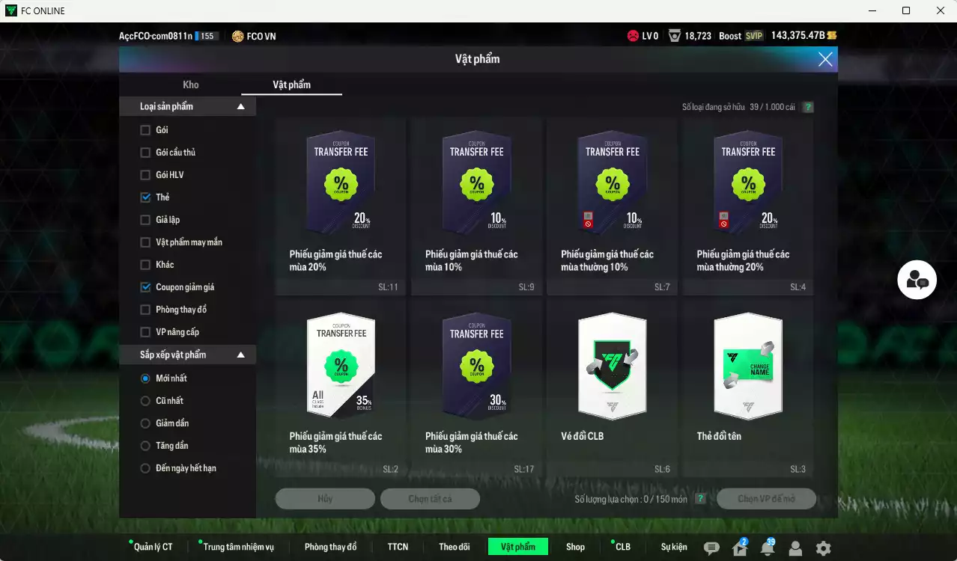This screenshot has width=957, height=561.
Task: Click the home icon with badge
Action: (x=739, y=548)
